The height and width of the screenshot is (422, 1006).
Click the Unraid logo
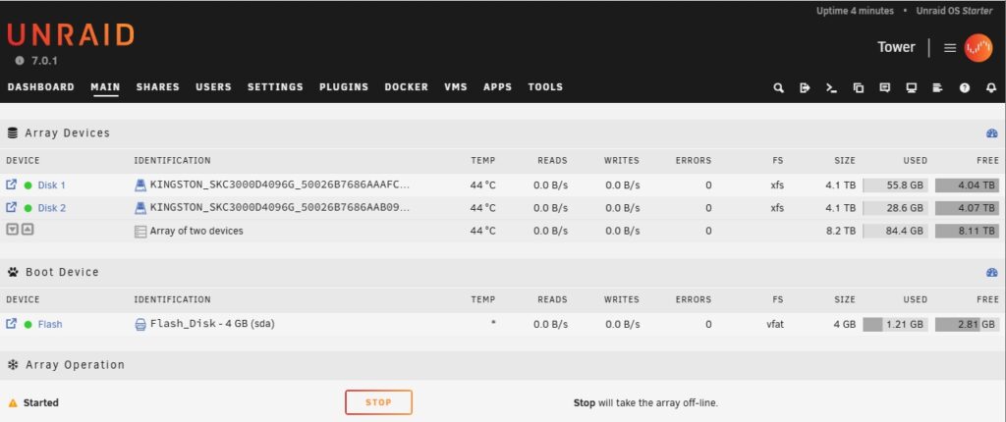(x=71, y=34)
